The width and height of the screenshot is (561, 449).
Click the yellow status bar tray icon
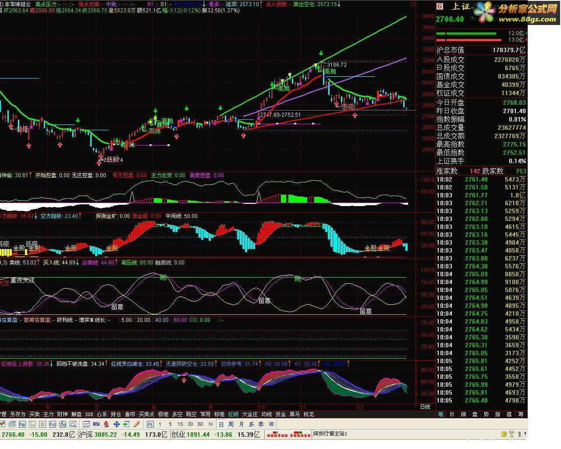click(504, 434)
